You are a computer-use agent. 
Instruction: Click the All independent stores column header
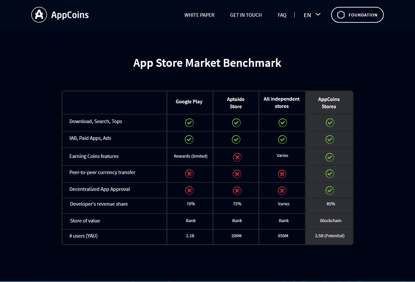(282, 103)
